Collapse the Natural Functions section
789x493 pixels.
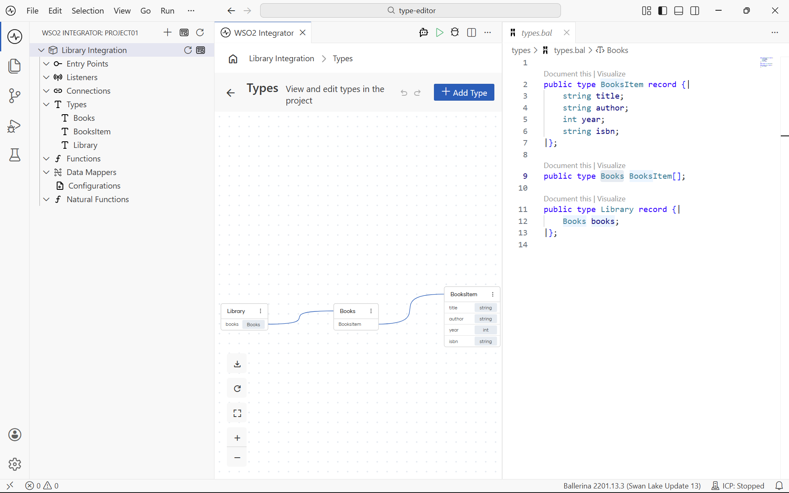46,199
